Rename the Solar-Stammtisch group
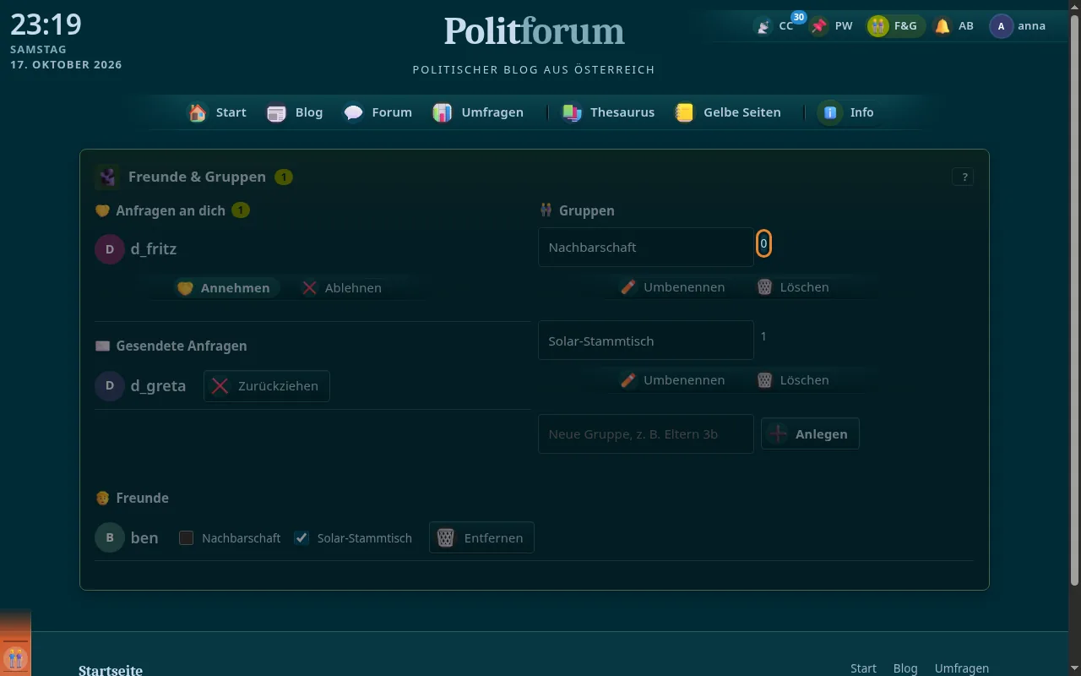 [x=673, y=380]
